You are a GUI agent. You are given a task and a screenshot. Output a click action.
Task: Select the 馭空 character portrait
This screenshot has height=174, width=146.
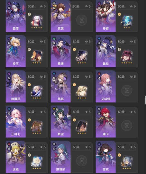[60, 121]
